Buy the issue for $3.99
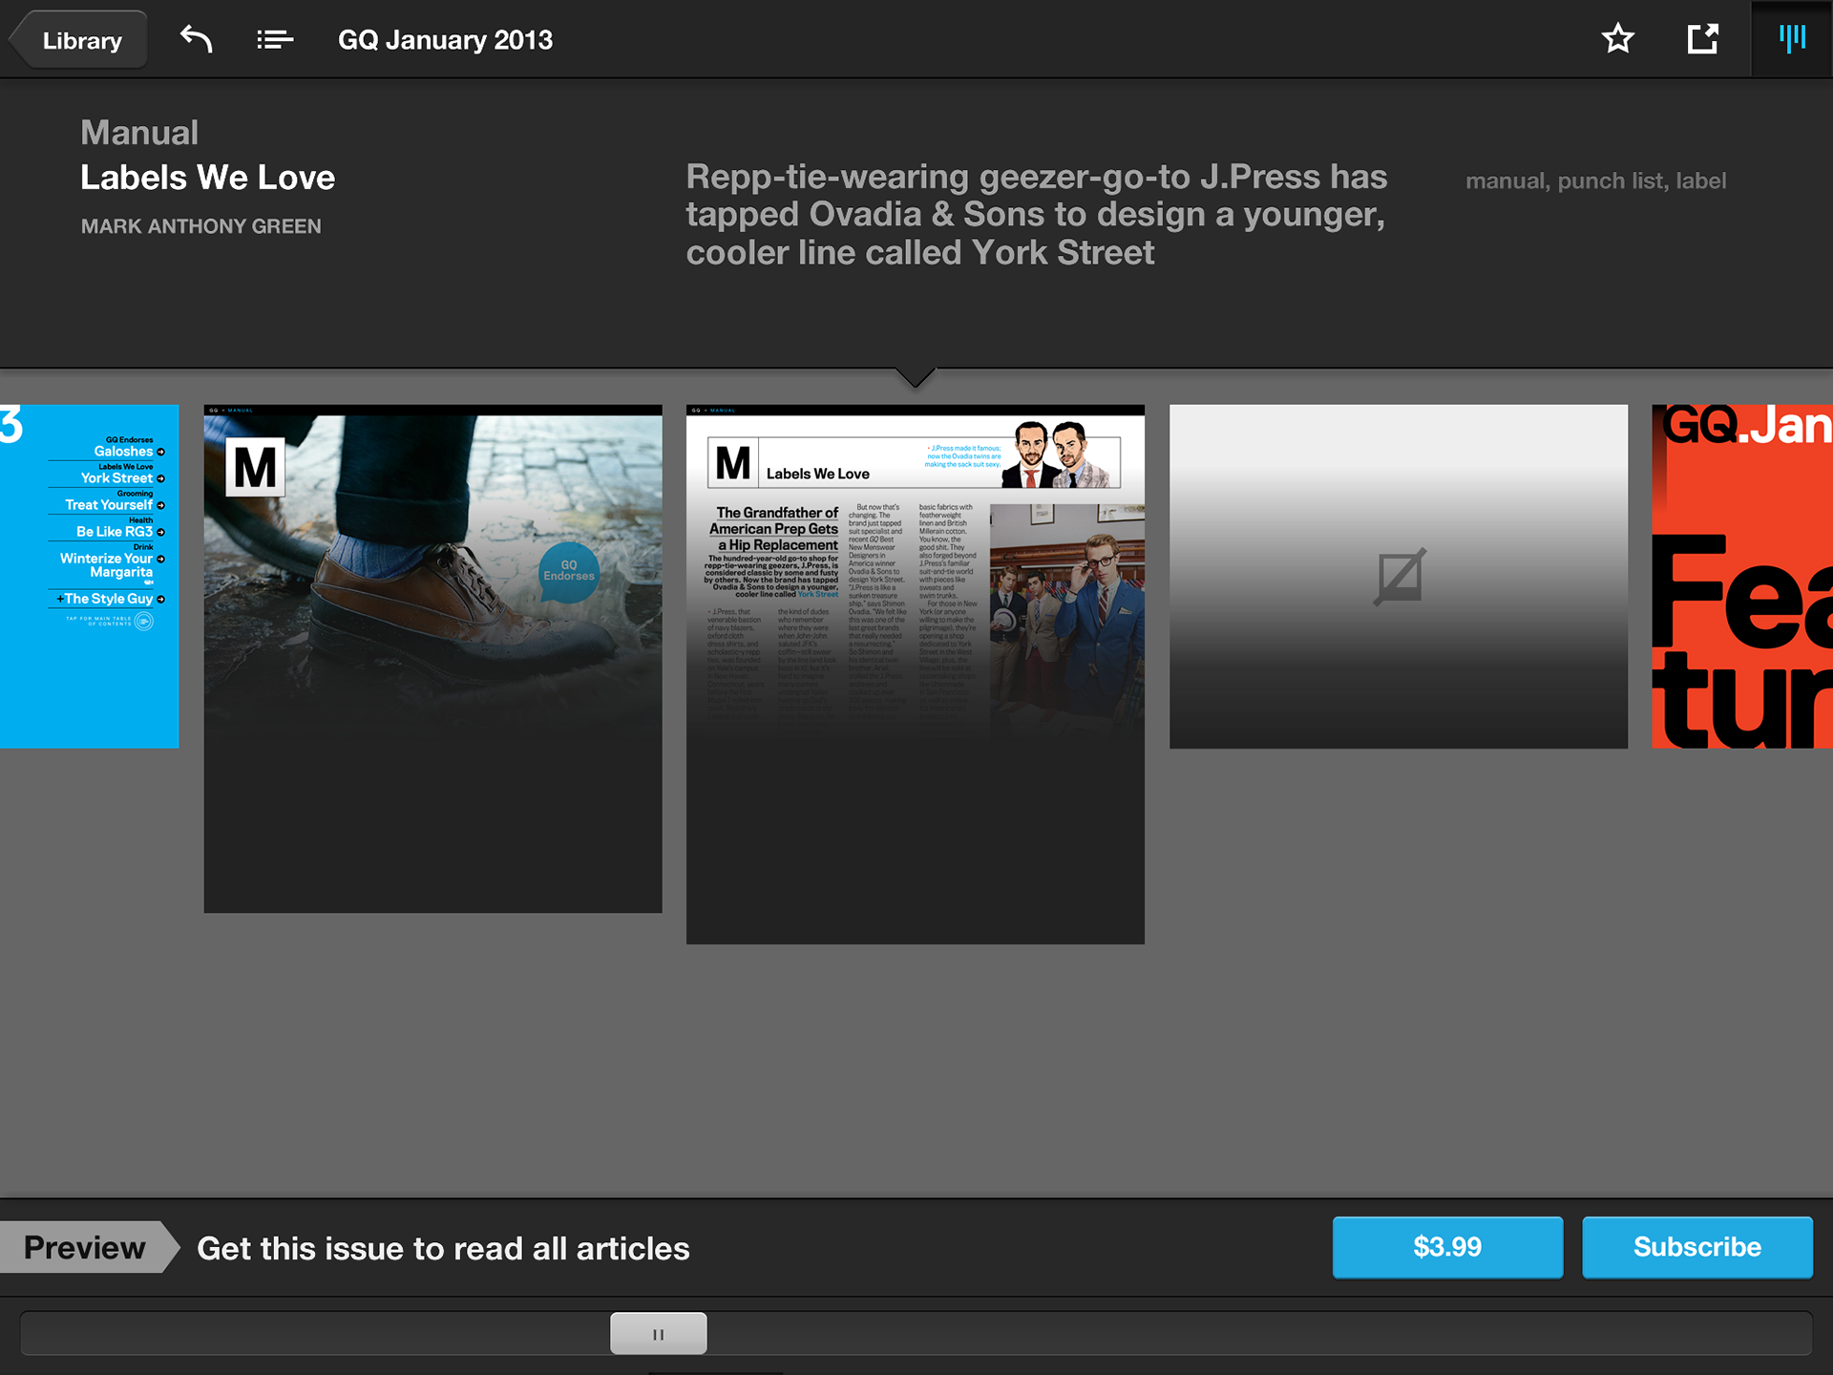 [1447, 1247]
